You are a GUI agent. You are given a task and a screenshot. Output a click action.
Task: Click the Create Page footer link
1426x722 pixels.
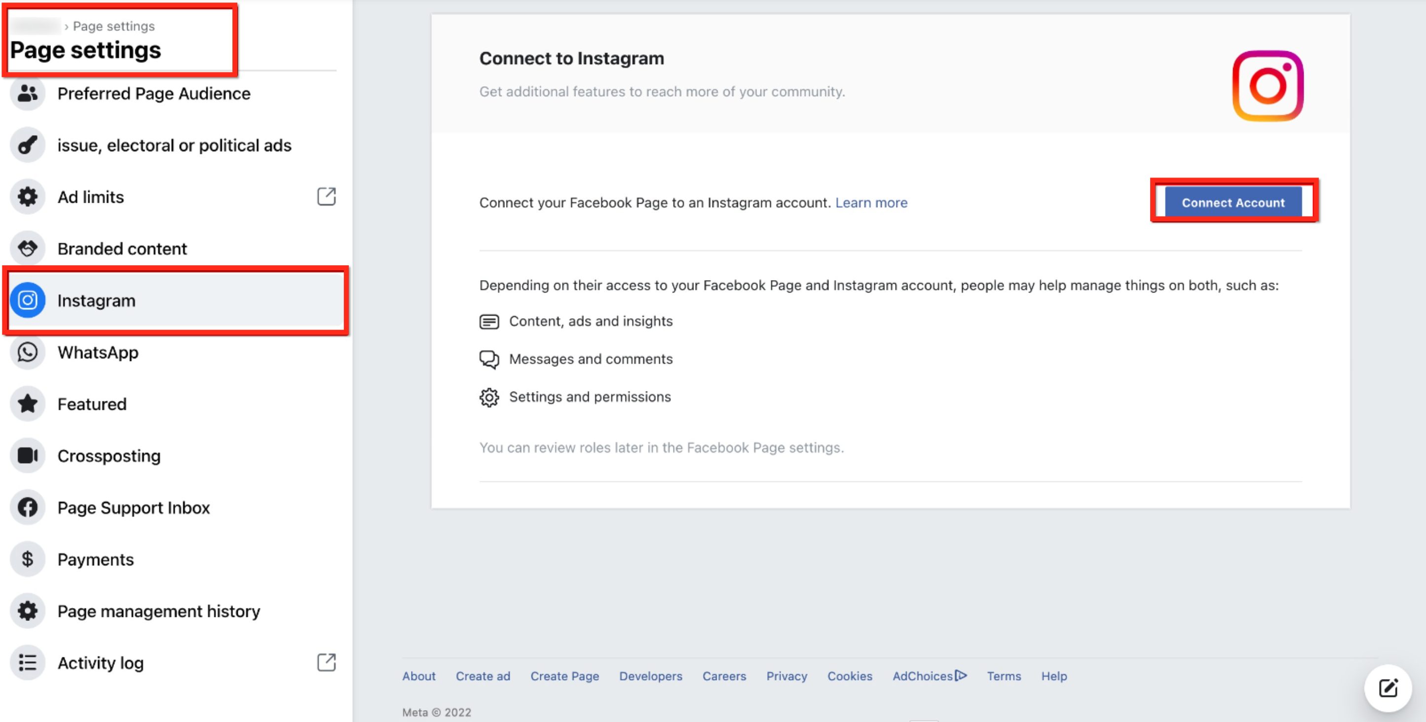[564, 676]
